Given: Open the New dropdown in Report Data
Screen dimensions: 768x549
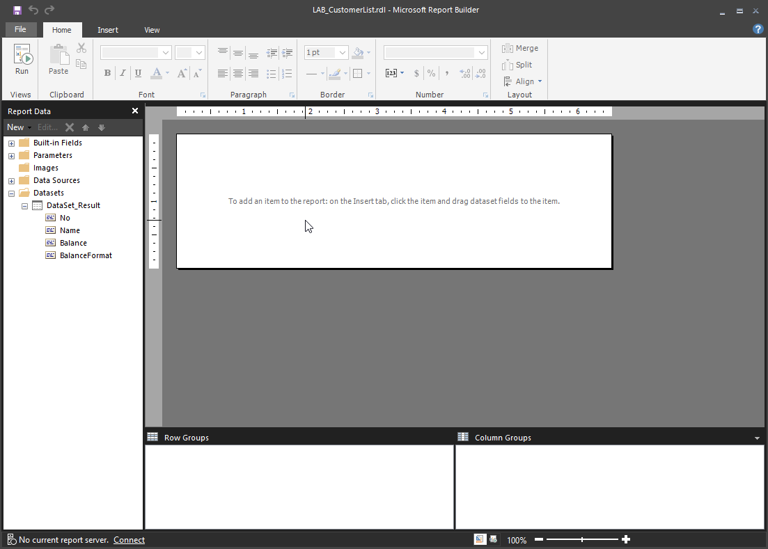Looking at the screenshot, I should [x=19, y=127].
